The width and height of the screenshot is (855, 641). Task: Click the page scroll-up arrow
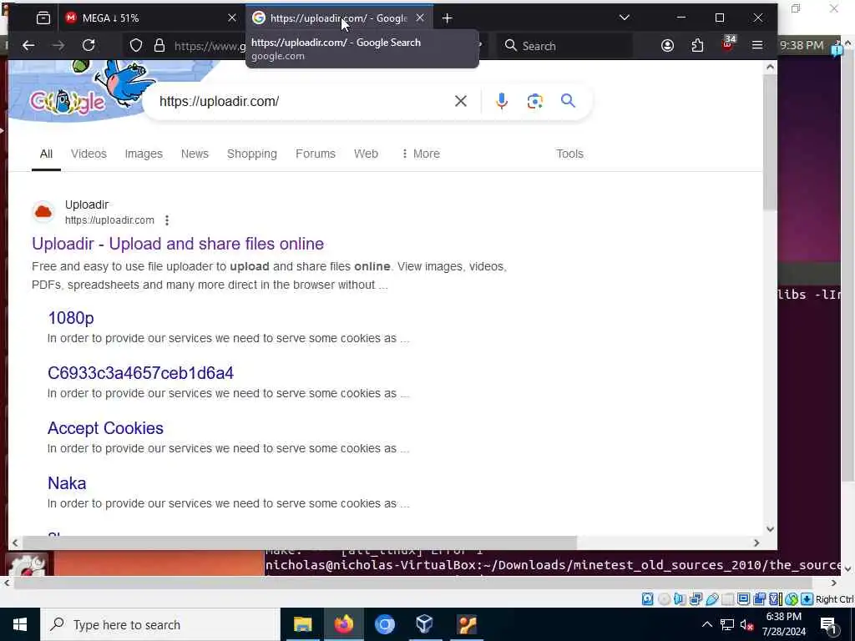[x=770, y=67]
